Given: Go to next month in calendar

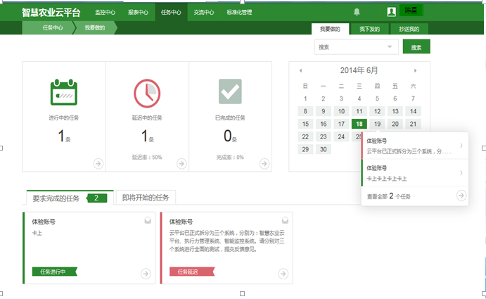Looking at the screenshot, I should coord(416,71).
